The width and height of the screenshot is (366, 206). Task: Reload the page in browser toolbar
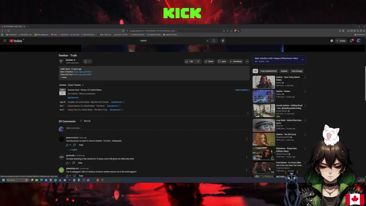pos(9,31)
